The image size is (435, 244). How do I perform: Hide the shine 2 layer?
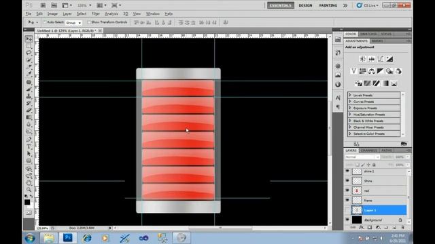pos(347,171)
